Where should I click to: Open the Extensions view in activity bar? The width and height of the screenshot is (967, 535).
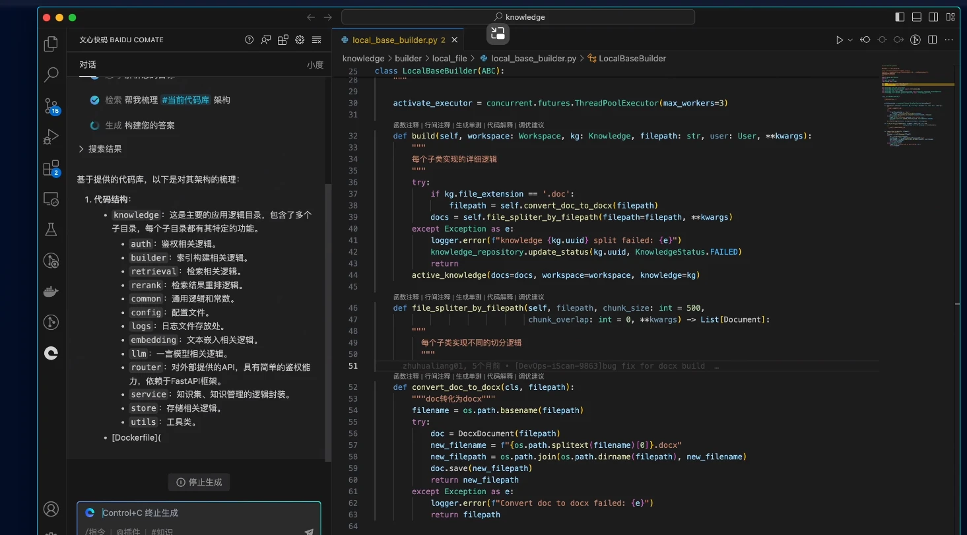51,168
